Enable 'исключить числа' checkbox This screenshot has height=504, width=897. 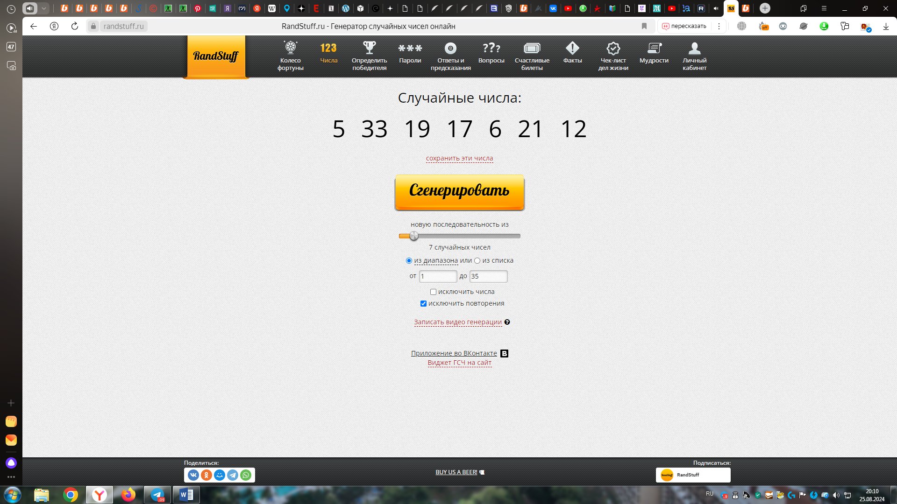(433, 292)
